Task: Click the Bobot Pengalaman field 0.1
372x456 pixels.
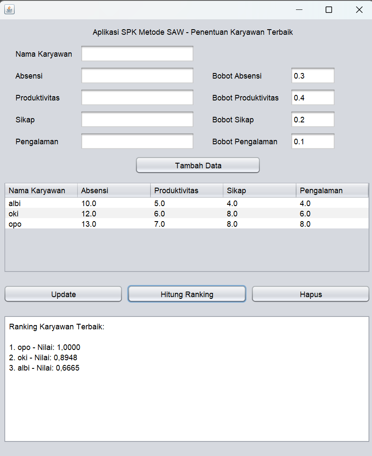Action: 312,142
